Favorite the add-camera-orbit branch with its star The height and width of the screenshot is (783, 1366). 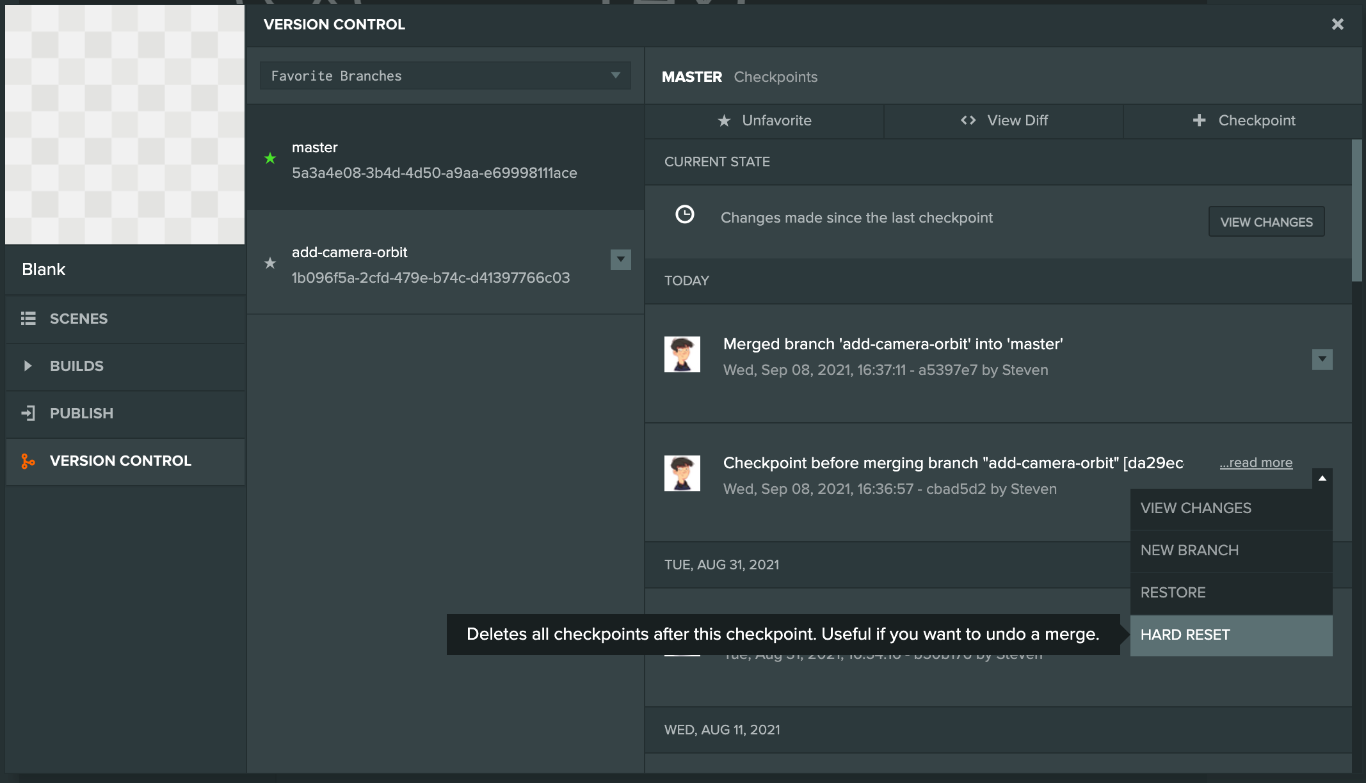pyautogui.click(x=270, y=263)
